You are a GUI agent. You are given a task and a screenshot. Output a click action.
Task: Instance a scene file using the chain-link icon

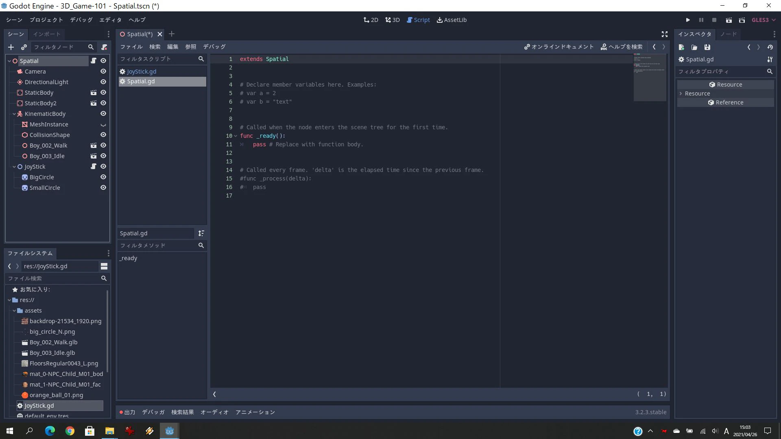[24, 47]
